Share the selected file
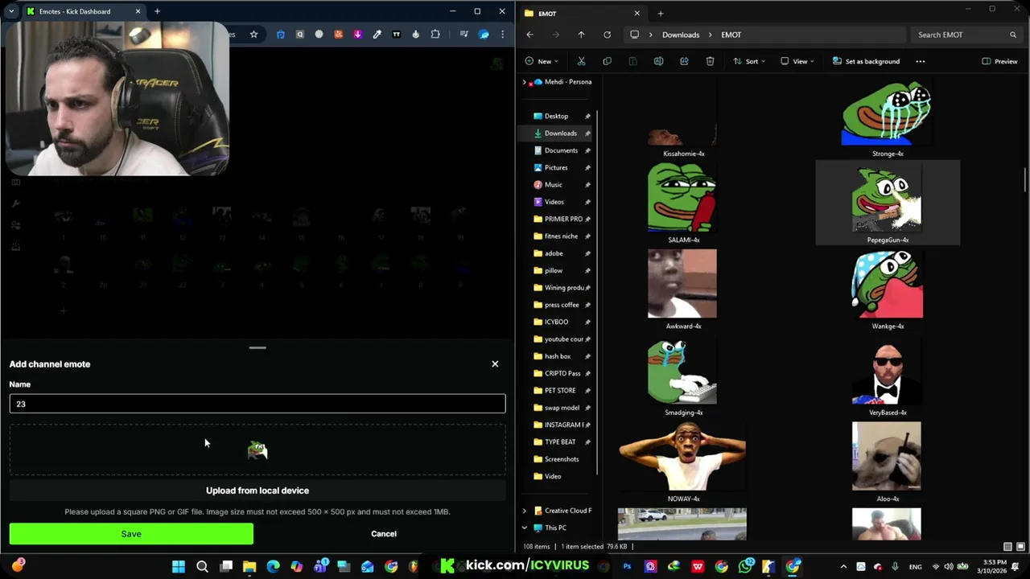 (x=684, y=61)
